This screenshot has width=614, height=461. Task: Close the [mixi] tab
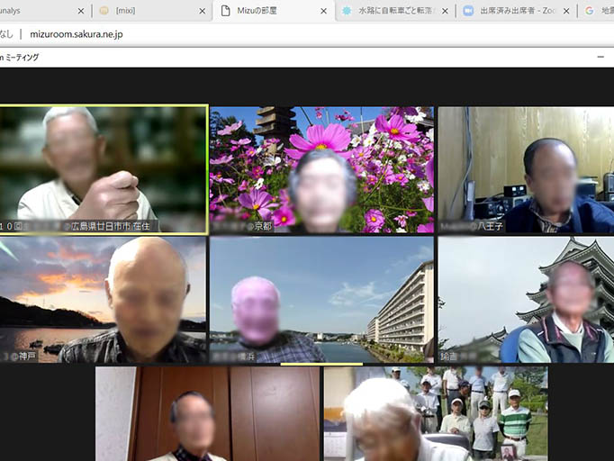click(x=202, y=11)
